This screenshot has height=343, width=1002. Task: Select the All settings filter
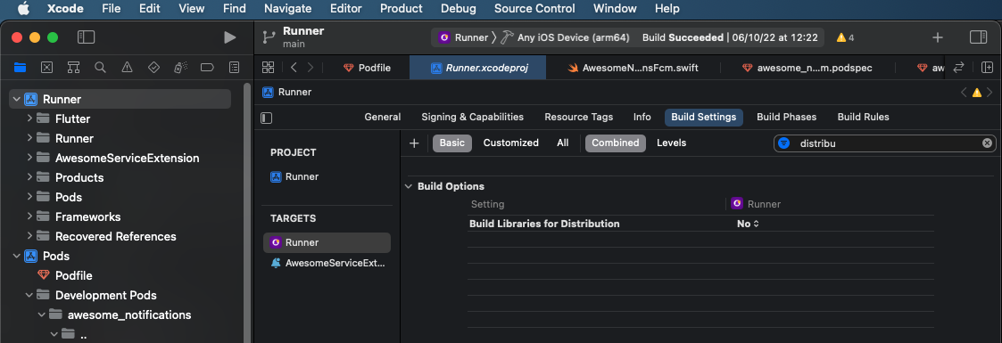click(x=562, y=143)
